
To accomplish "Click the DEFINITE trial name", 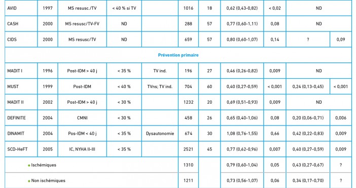I will [x=16, y=118].
